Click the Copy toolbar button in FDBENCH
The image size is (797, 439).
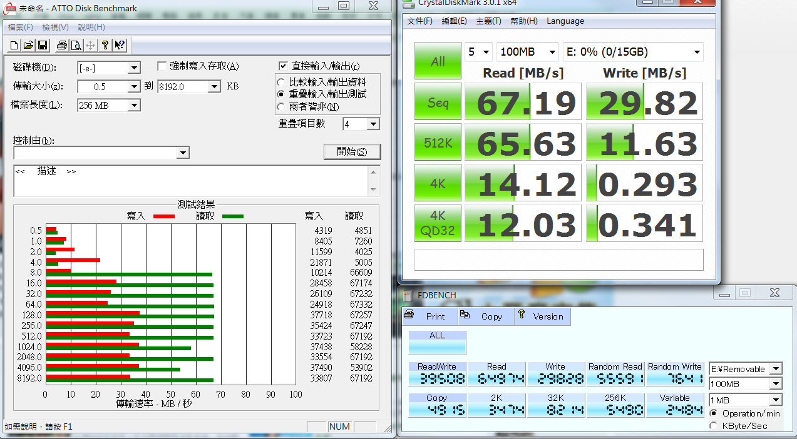click(x=485, y=316)
